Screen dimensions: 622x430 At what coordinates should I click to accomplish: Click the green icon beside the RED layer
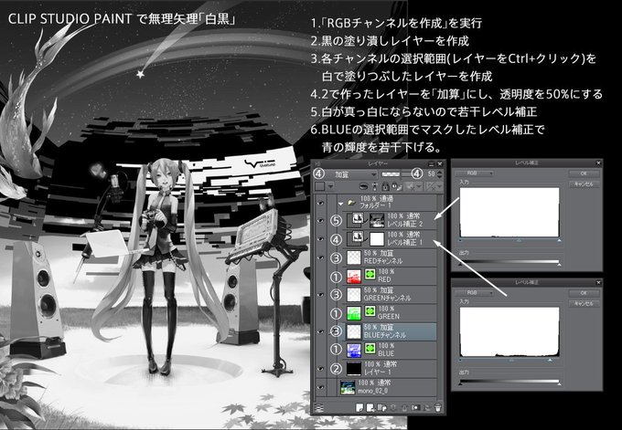(x=370, y=275)
